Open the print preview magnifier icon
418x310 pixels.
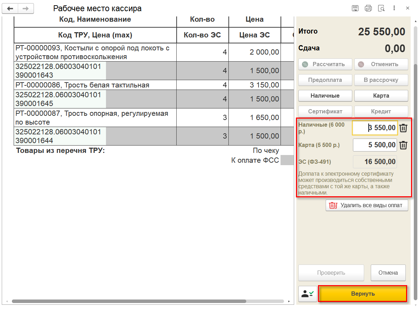coord(381,8)
